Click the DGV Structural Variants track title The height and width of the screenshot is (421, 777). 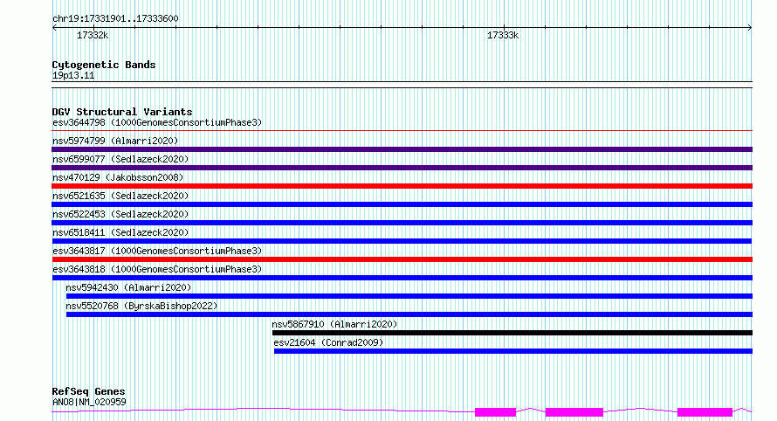[x=122, y=112]
